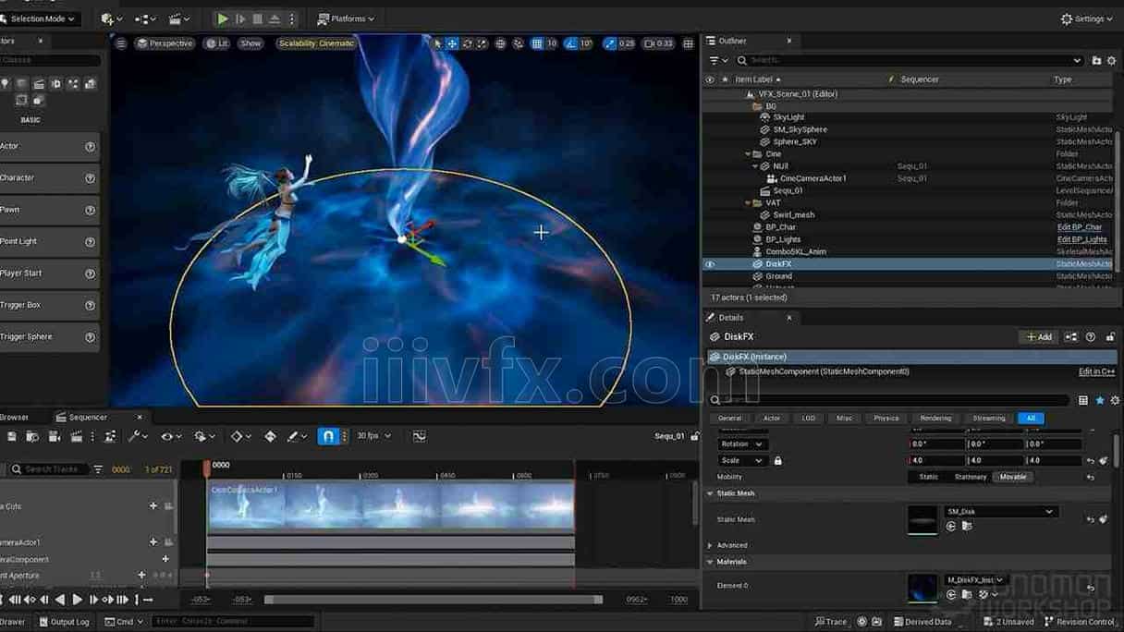This screenshot has width=1124, height=632.
Task: Toggle grid snapping in viewport toolbar
Action: click(x=537, y=43)
